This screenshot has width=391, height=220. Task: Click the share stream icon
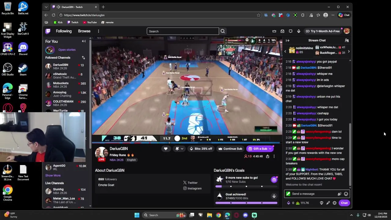(268, 156)
